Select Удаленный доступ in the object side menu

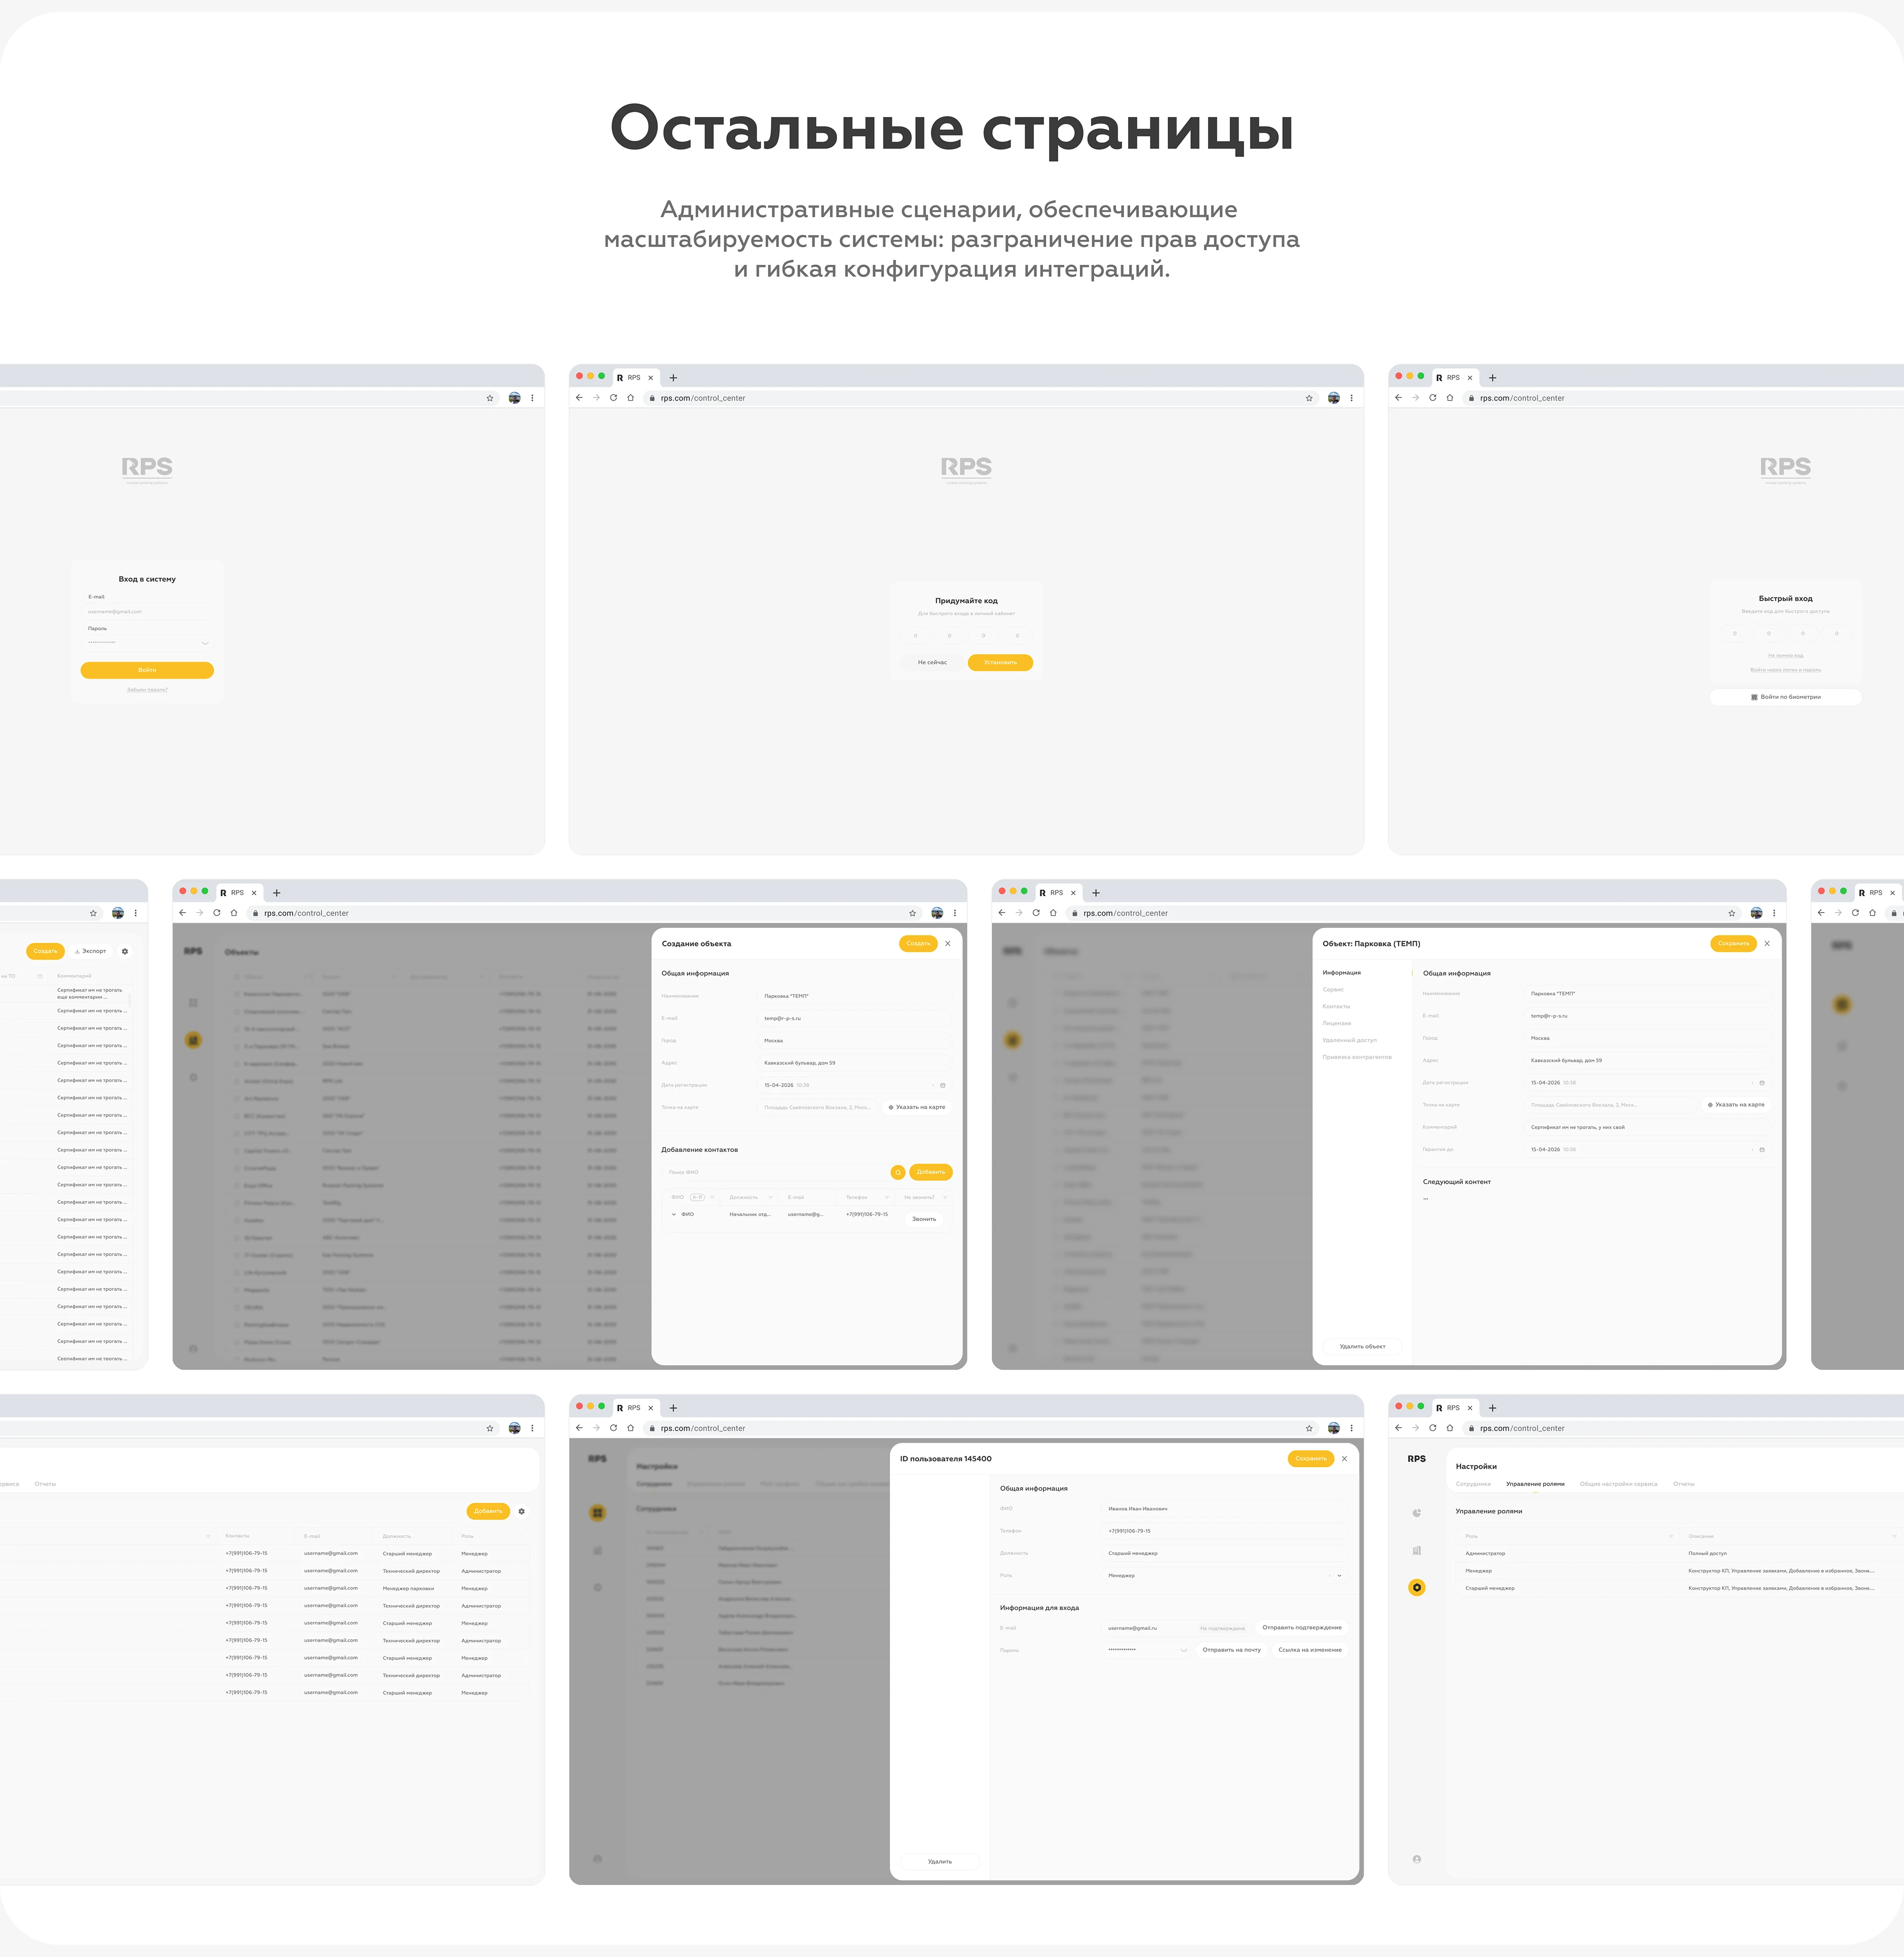(x=1349, y=1040)
